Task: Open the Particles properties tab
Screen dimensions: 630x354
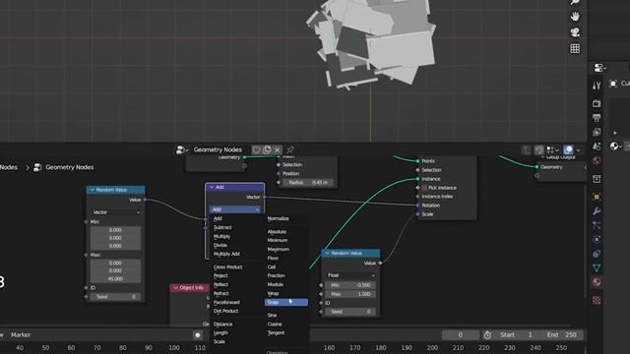Action: tap(597, 225)
